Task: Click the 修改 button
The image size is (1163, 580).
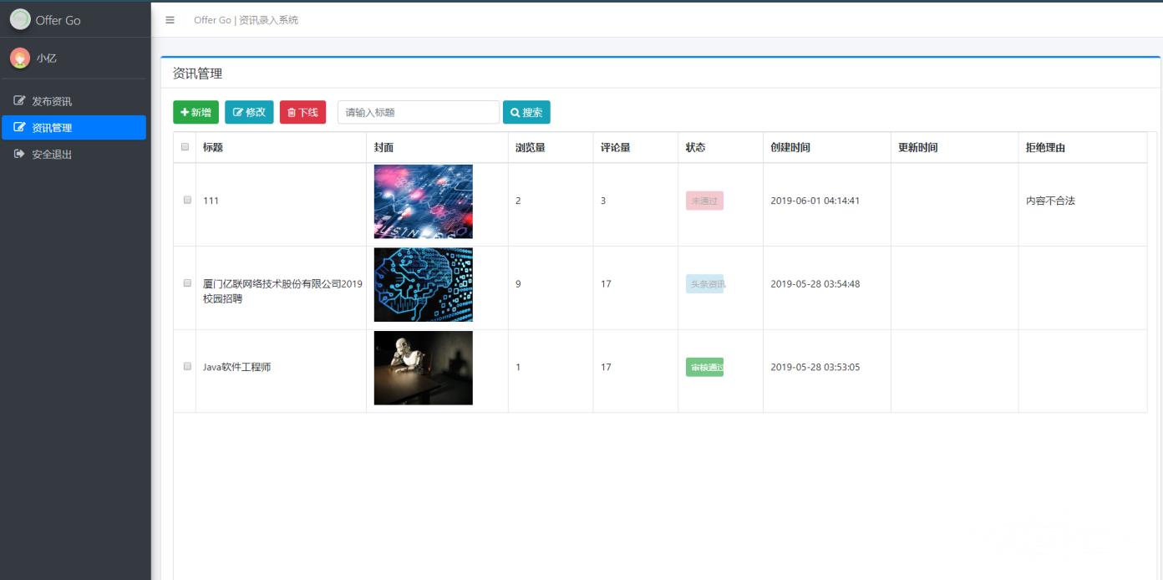Action: pyautogui.click(x=249, y=111)
